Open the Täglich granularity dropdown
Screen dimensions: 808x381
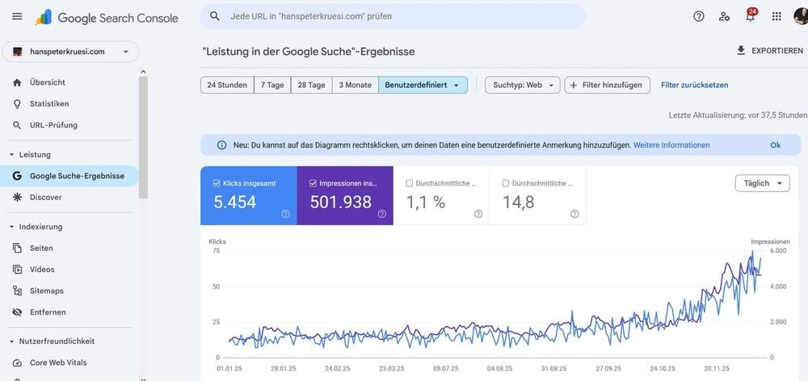click(x=762, y=183)
